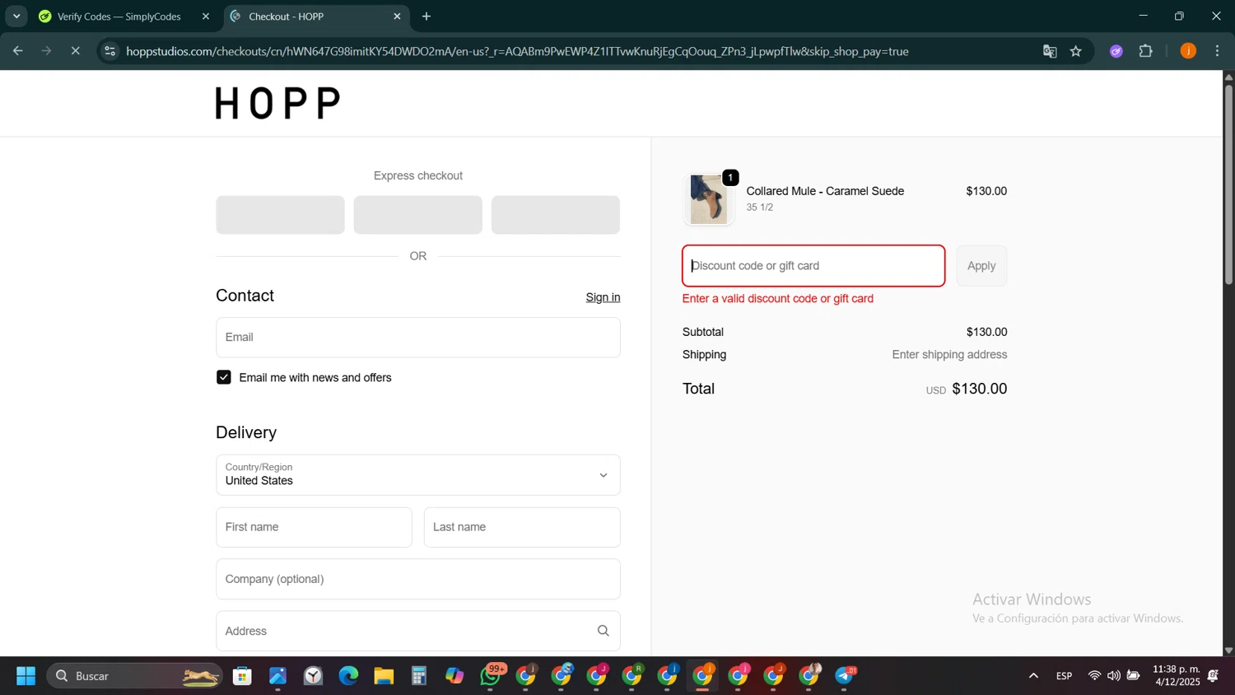Click the Total $130.00 amount
This screenshot has width=1235, height=695.
click(x=979, y=389)
